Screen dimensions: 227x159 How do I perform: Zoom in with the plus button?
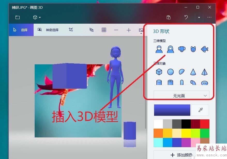click(128, 30)
